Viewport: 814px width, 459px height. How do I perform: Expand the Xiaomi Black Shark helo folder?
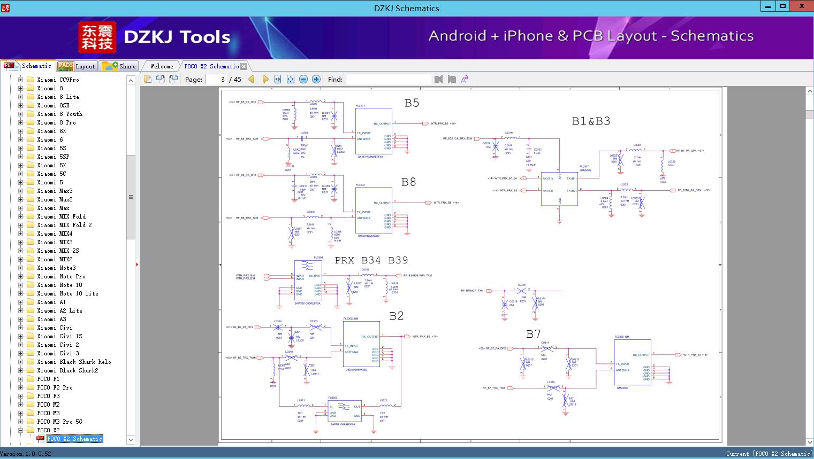21,362
